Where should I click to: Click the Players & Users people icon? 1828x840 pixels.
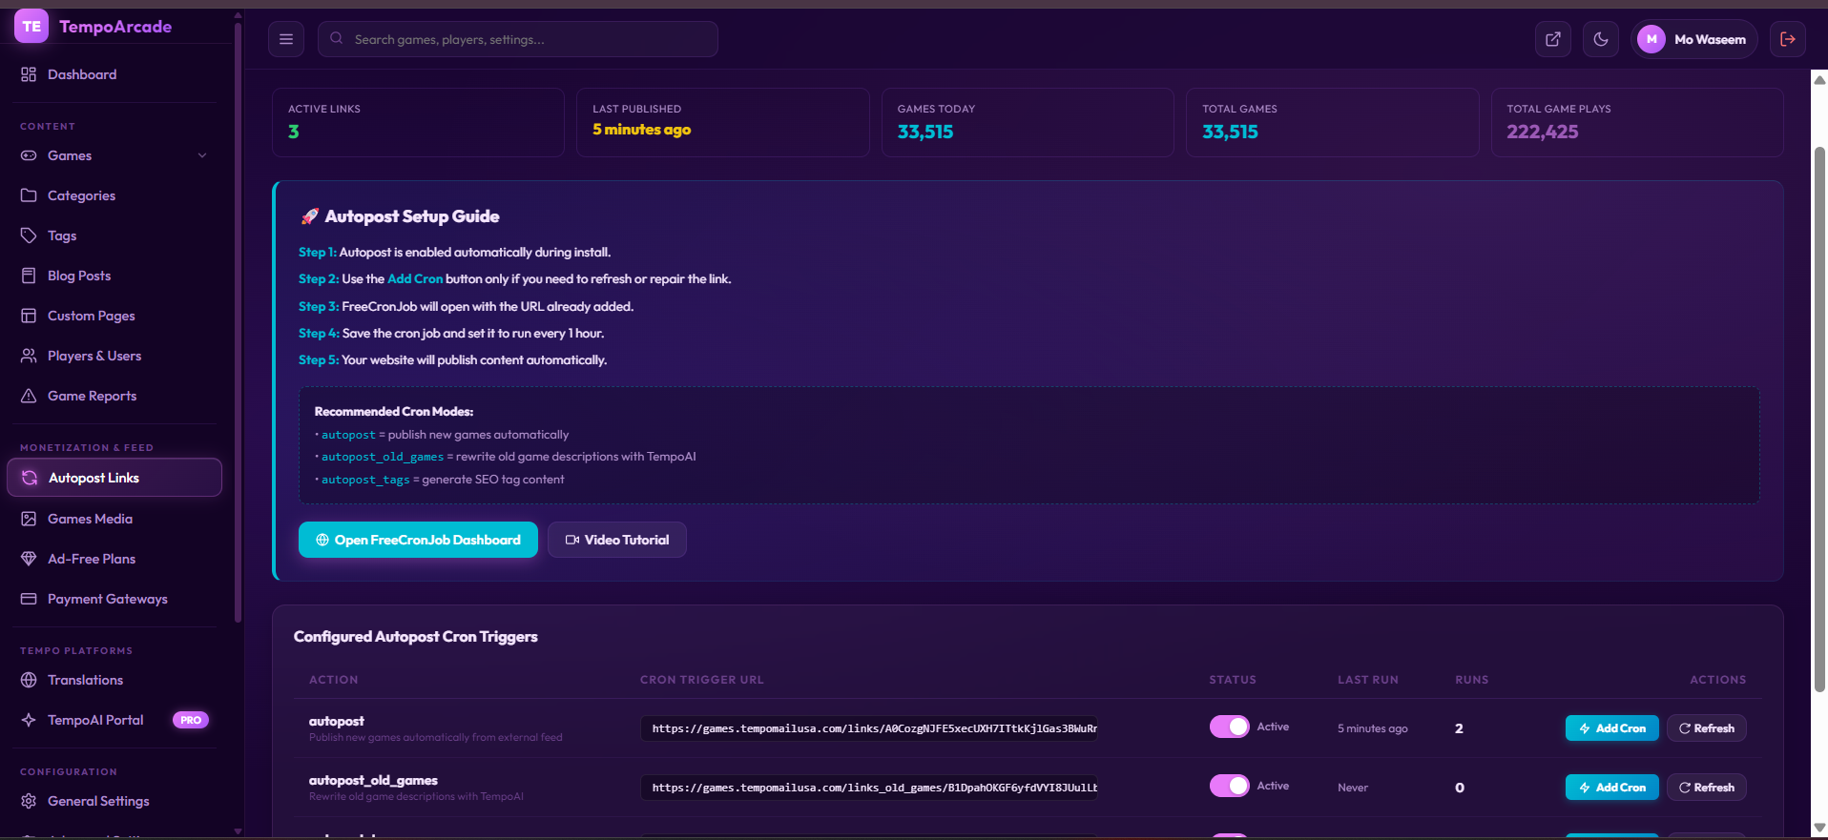[29, 356]
